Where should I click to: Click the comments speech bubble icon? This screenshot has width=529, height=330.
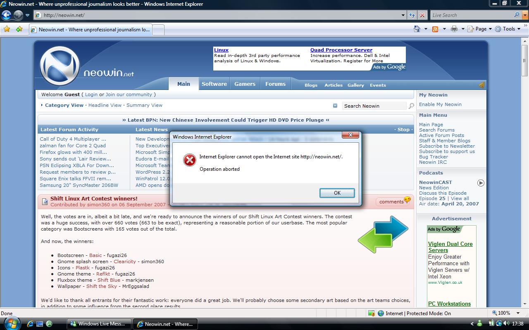(407, 200)
